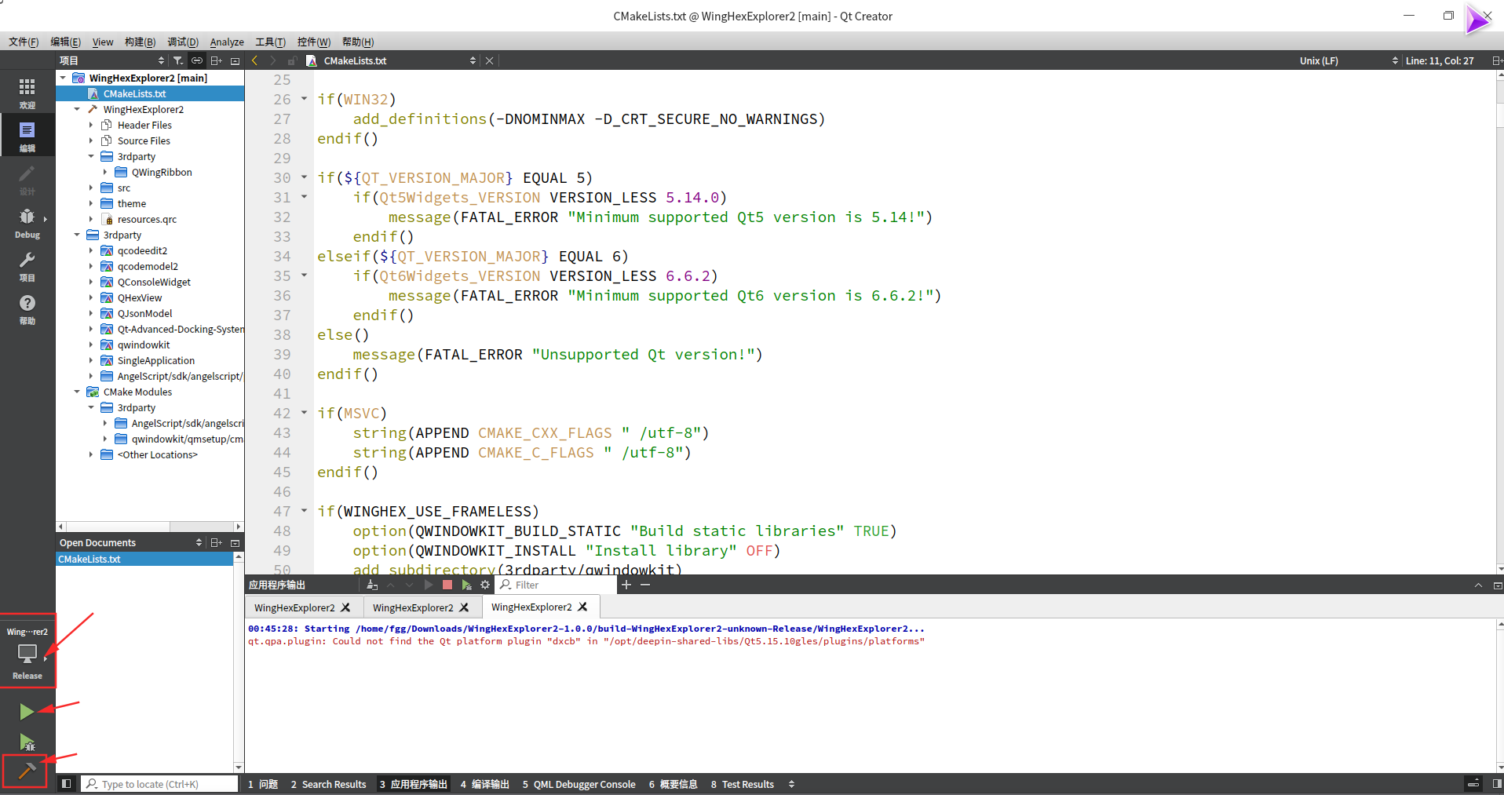Close the first WingHexExplorer2 output tab
The image size is (1504, 795).
coord(345,607)
